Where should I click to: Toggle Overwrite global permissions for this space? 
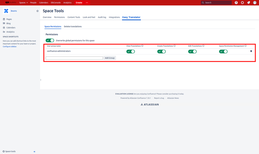coord(50,40)
